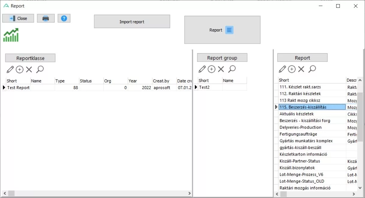The height and width of the screenshot is (198, 365).
Task: Click the pencil edit icon under Reportklasse
Action: pos(10,69)
